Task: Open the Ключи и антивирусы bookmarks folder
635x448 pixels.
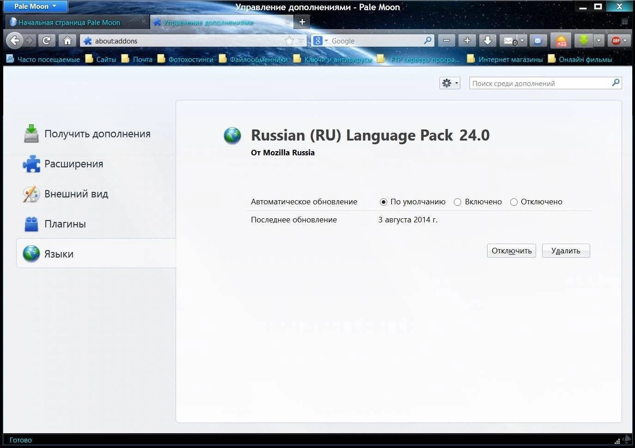Action: (332, 59)
